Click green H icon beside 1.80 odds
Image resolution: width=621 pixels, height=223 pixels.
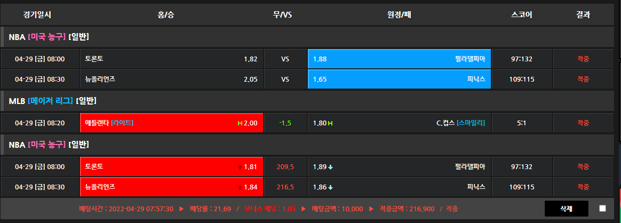(x=331, y=123)
